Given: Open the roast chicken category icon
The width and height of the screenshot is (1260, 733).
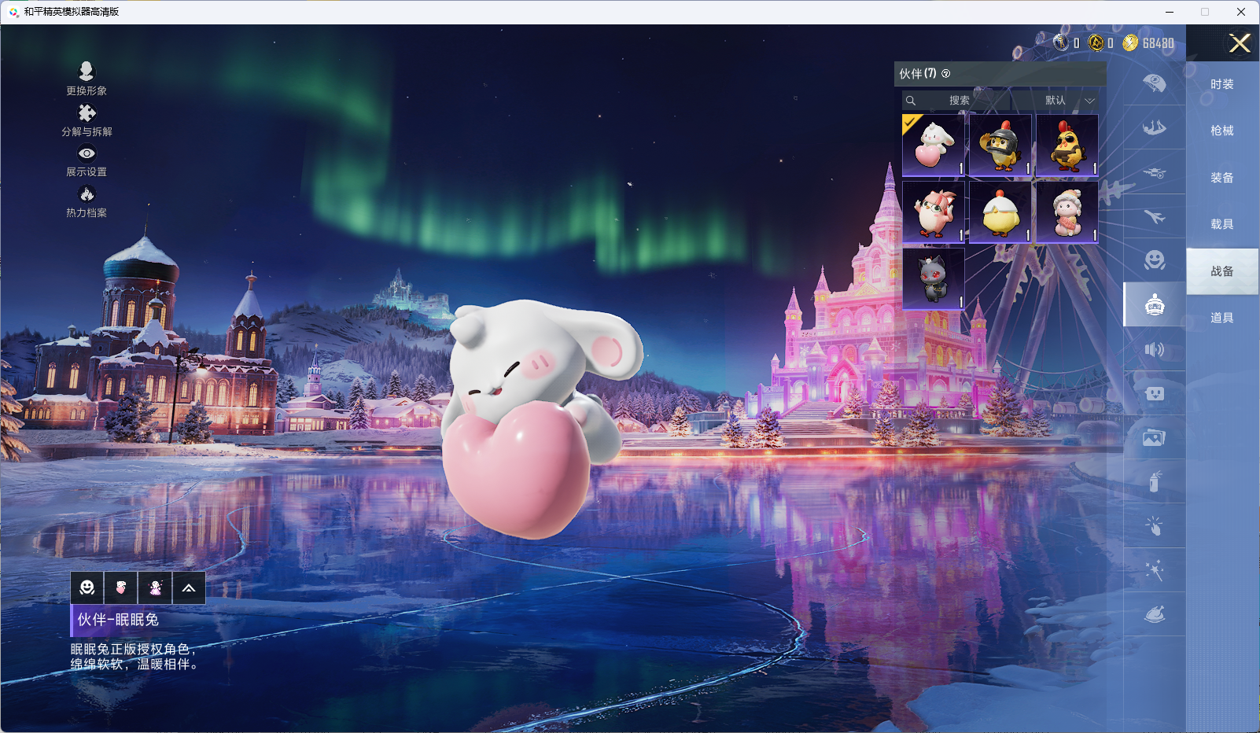Looking at the screenshot, I should click(x=1154, y=614).
